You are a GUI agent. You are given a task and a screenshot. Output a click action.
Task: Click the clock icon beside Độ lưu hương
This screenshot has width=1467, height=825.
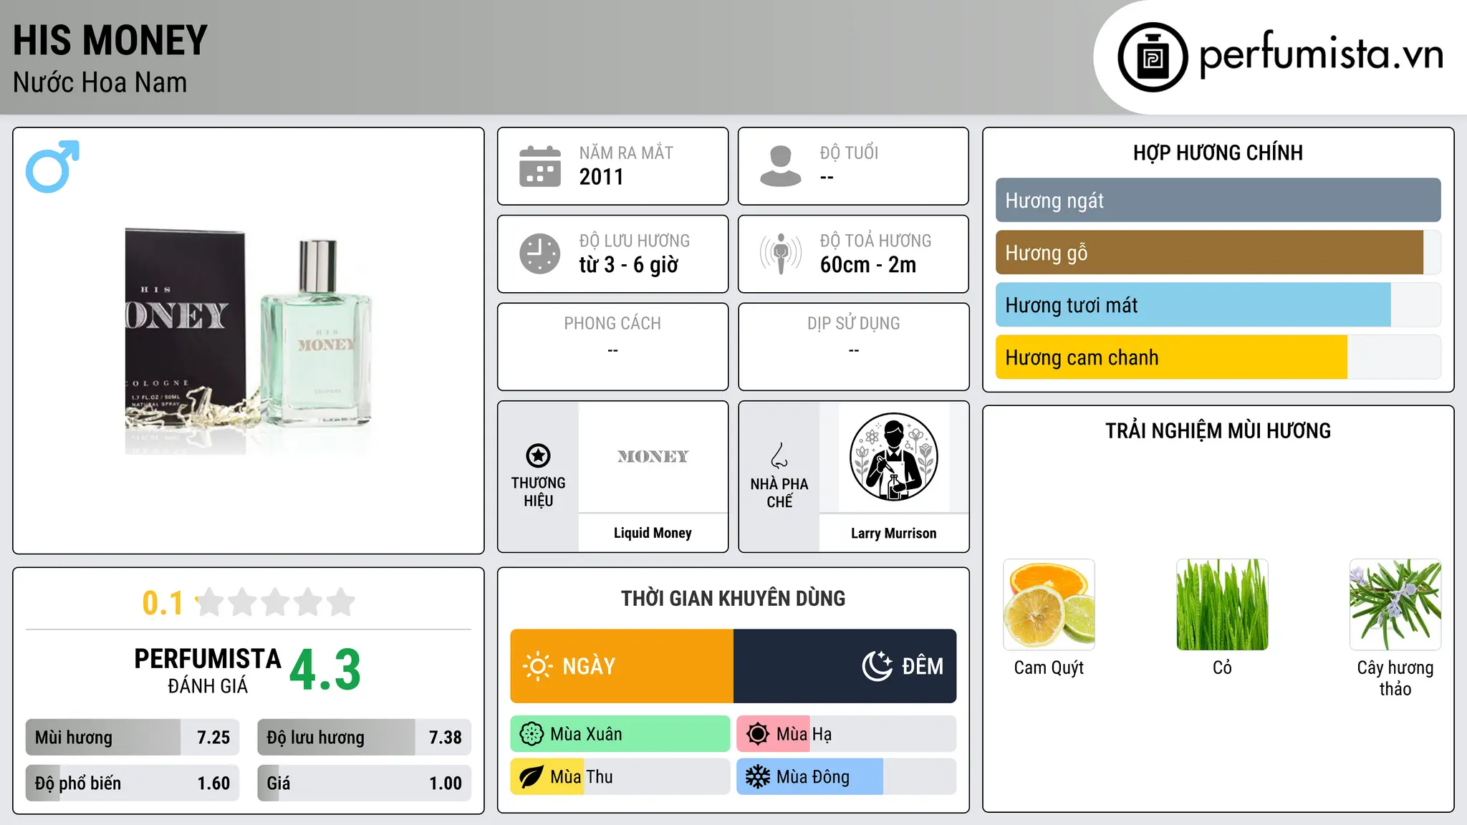coord(540,254)
